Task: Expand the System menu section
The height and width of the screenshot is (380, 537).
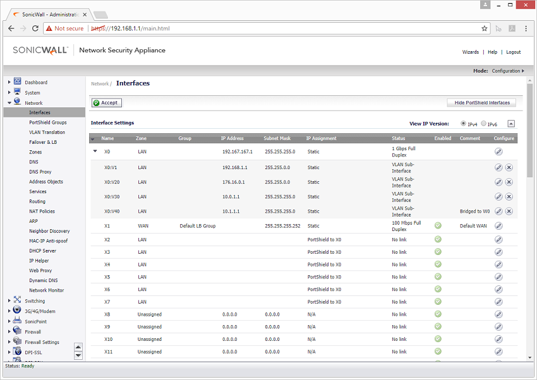Action: (9, 93)
